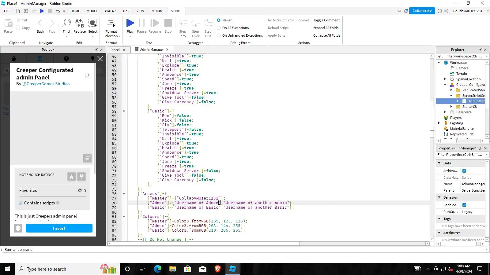Switch to the MODEL ribbon tab

(92, 11)
